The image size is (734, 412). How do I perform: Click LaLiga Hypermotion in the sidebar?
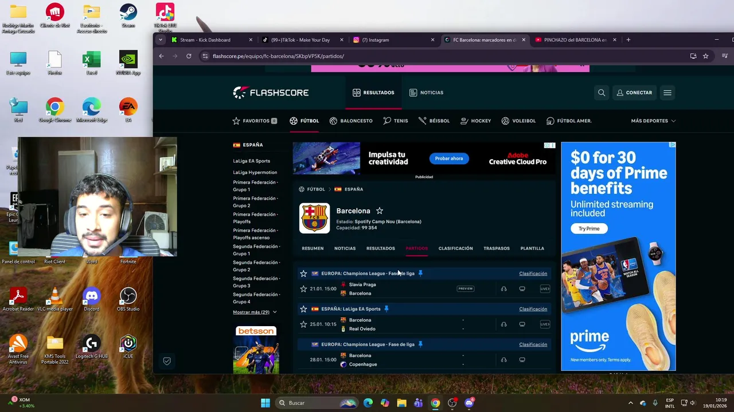(255, 173)
